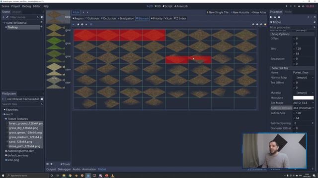Open the Scene menu
Viewport: 318px width, 178px height.
(x=5, y=6)
